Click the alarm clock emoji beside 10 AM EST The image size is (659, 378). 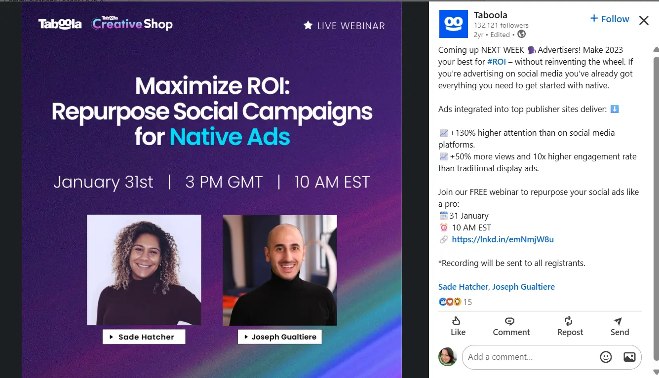click(x=443, y=227)
